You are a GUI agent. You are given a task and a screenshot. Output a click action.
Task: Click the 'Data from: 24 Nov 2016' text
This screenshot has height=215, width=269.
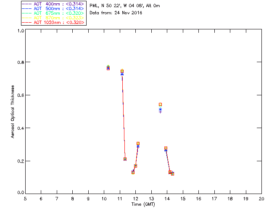tap(116, 13)
